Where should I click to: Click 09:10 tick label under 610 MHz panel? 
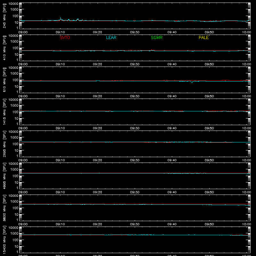coord(60,96)
